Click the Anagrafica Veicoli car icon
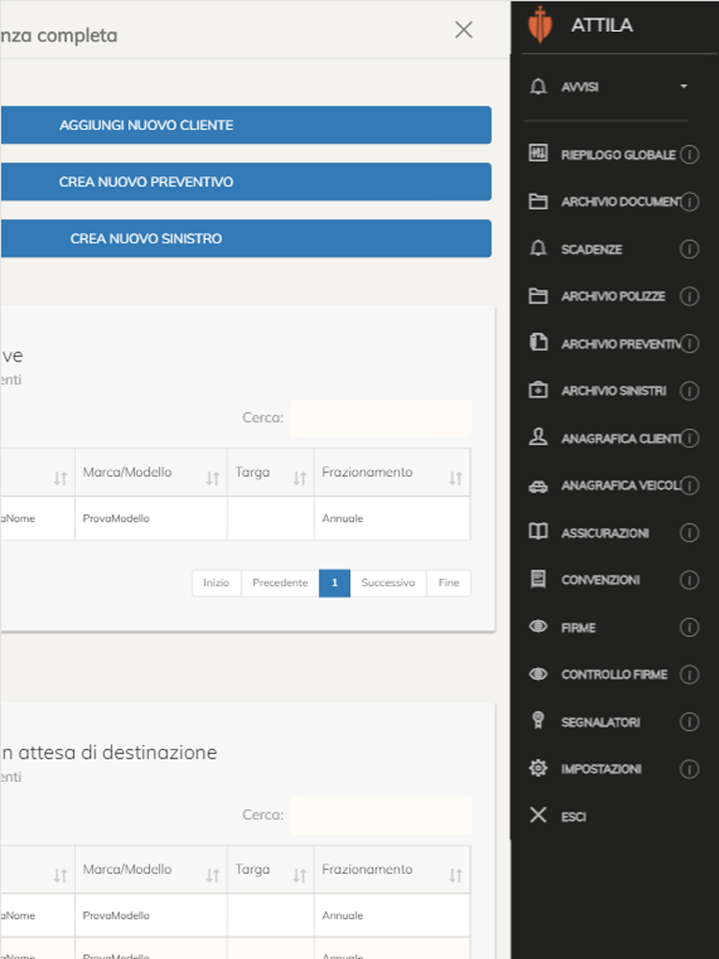Image resolution: width=719 pixels, height=959 pixels. (538, 486)
